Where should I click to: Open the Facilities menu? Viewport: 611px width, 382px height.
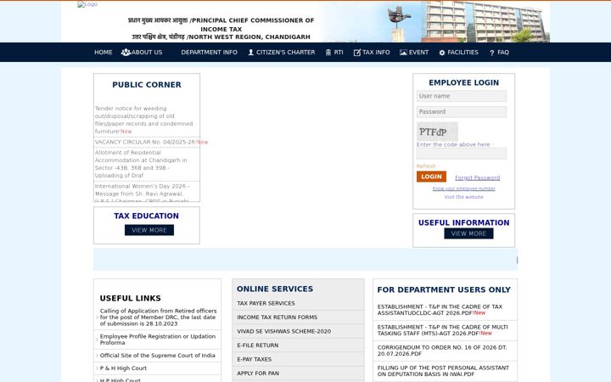[x=463, y=53]
